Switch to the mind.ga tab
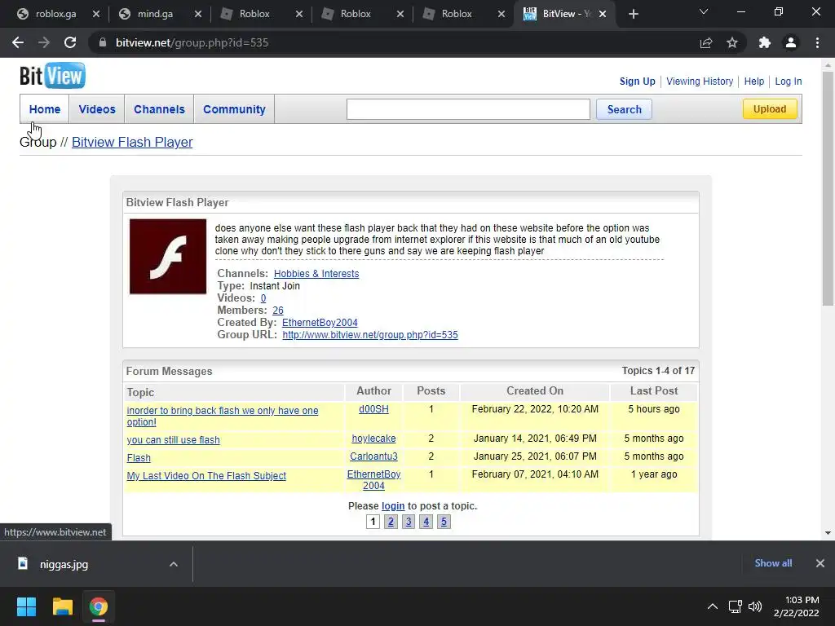Viewport: 835px width, 626px height. (x=155, y=14)
